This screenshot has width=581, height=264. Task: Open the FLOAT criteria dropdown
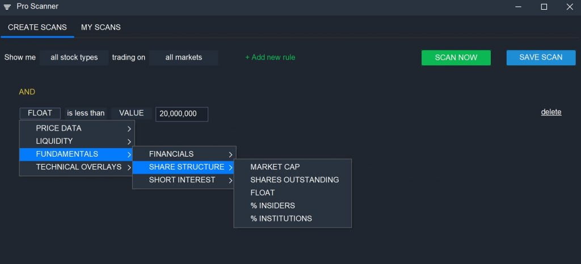[x=40, y=114]
